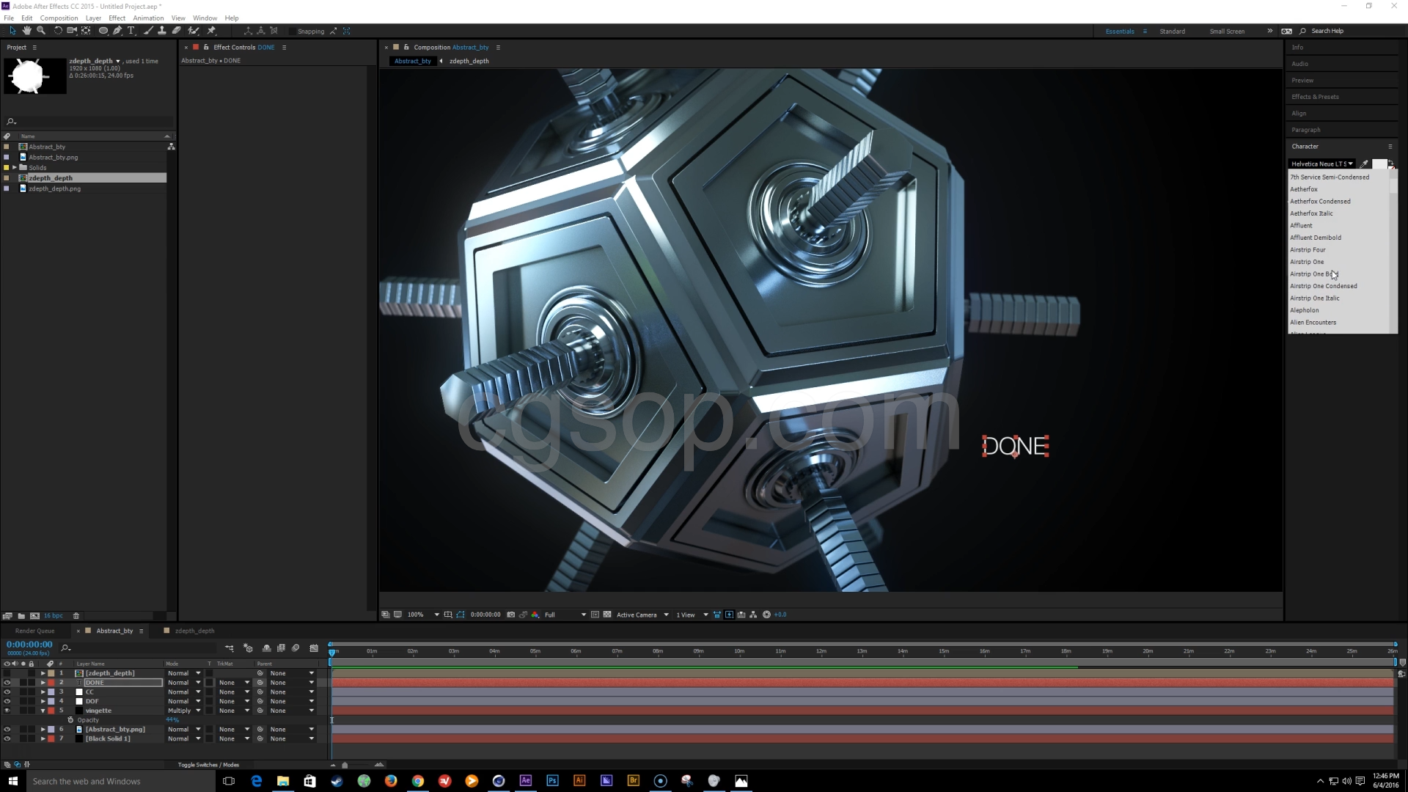
Task: Click the show channel RGB icon
Action: click(535, 615)
